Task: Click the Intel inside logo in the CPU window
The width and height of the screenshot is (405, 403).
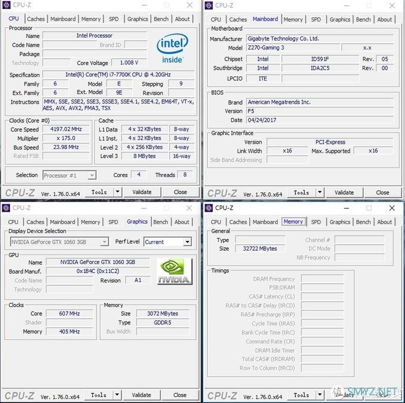Action: (x=172, y=48)
